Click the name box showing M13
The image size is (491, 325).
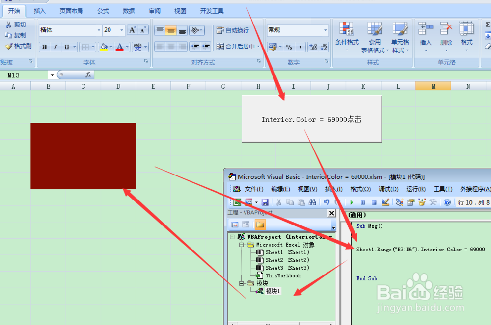point(25,75)
